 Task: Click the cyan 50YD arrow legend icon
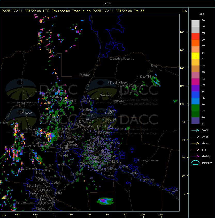(x=195, y=130)
